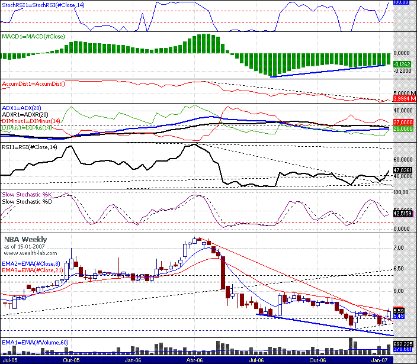The height and width of the screenshot is (364, 417).
Task: Click the Jan-06 date axis label
Action: [x=133, y=360]
